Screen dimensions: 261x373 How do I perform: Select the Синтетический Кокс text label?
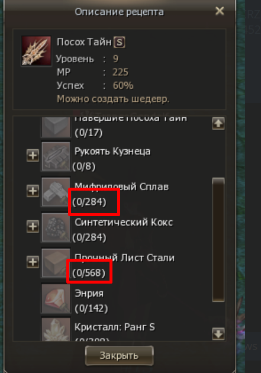124,222
